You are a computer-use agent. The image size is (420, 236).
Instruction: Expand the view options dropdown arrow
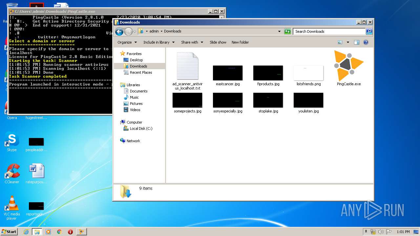click(348, 42)
